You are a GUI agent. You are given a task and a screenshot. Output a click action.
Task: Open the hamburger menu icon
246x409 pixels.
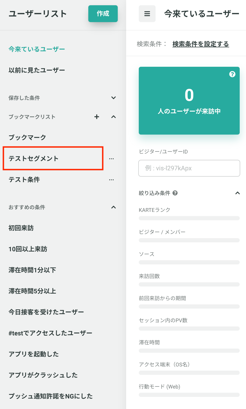[147, 14]
